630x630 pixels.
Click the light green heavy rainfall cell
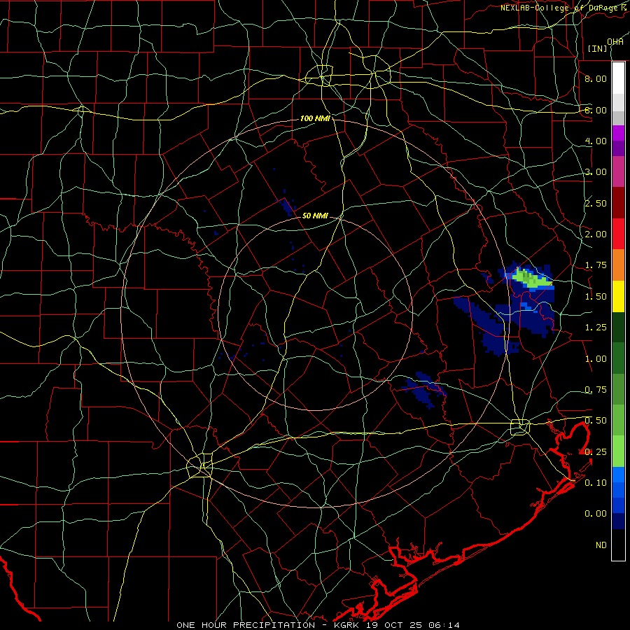531,278
